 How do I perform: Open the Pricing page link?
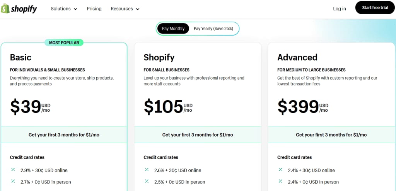tap(94, 9)
